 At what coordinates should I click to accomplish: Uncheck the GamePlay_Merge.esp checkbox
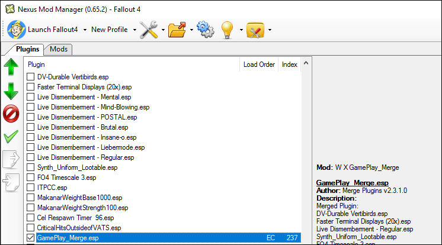coord(30,238)
